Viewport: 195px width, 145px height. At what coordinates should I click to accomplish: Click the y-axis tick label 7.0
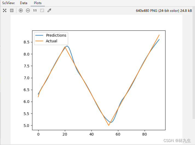click(x=27, y=78)
